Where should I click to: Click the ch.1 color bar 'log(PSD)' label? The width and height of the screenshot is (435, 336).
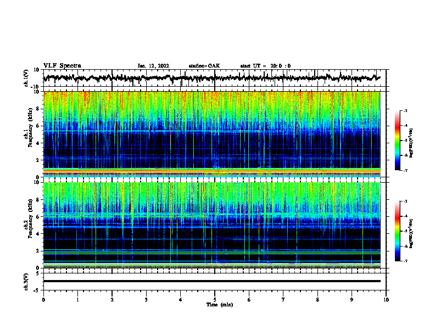tap(411, 143)
